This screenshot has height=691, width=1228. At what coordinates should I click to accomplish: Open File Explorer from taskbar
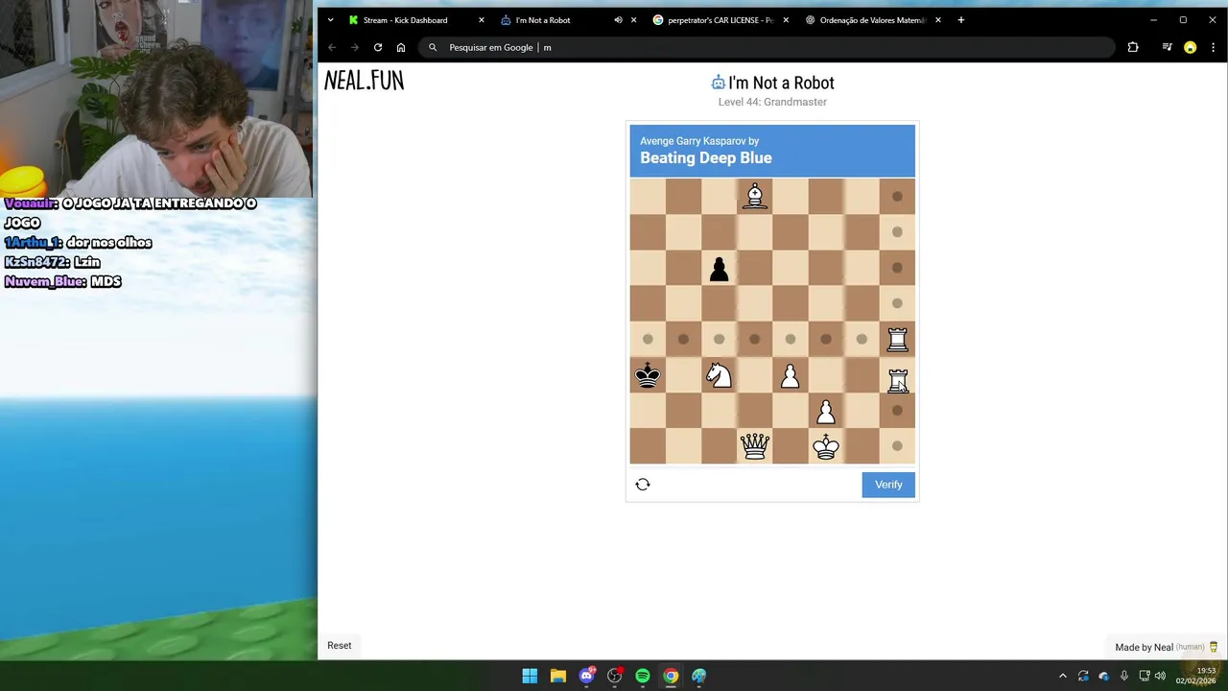558,676
